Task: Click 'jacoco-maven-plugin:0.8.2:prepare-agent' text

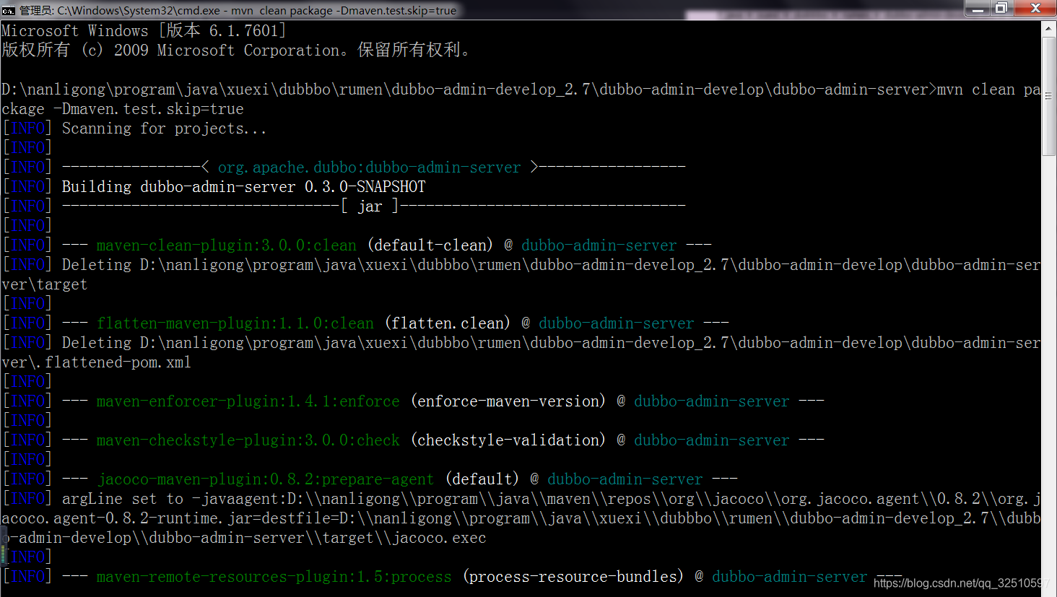Action: tap(266, 479)
